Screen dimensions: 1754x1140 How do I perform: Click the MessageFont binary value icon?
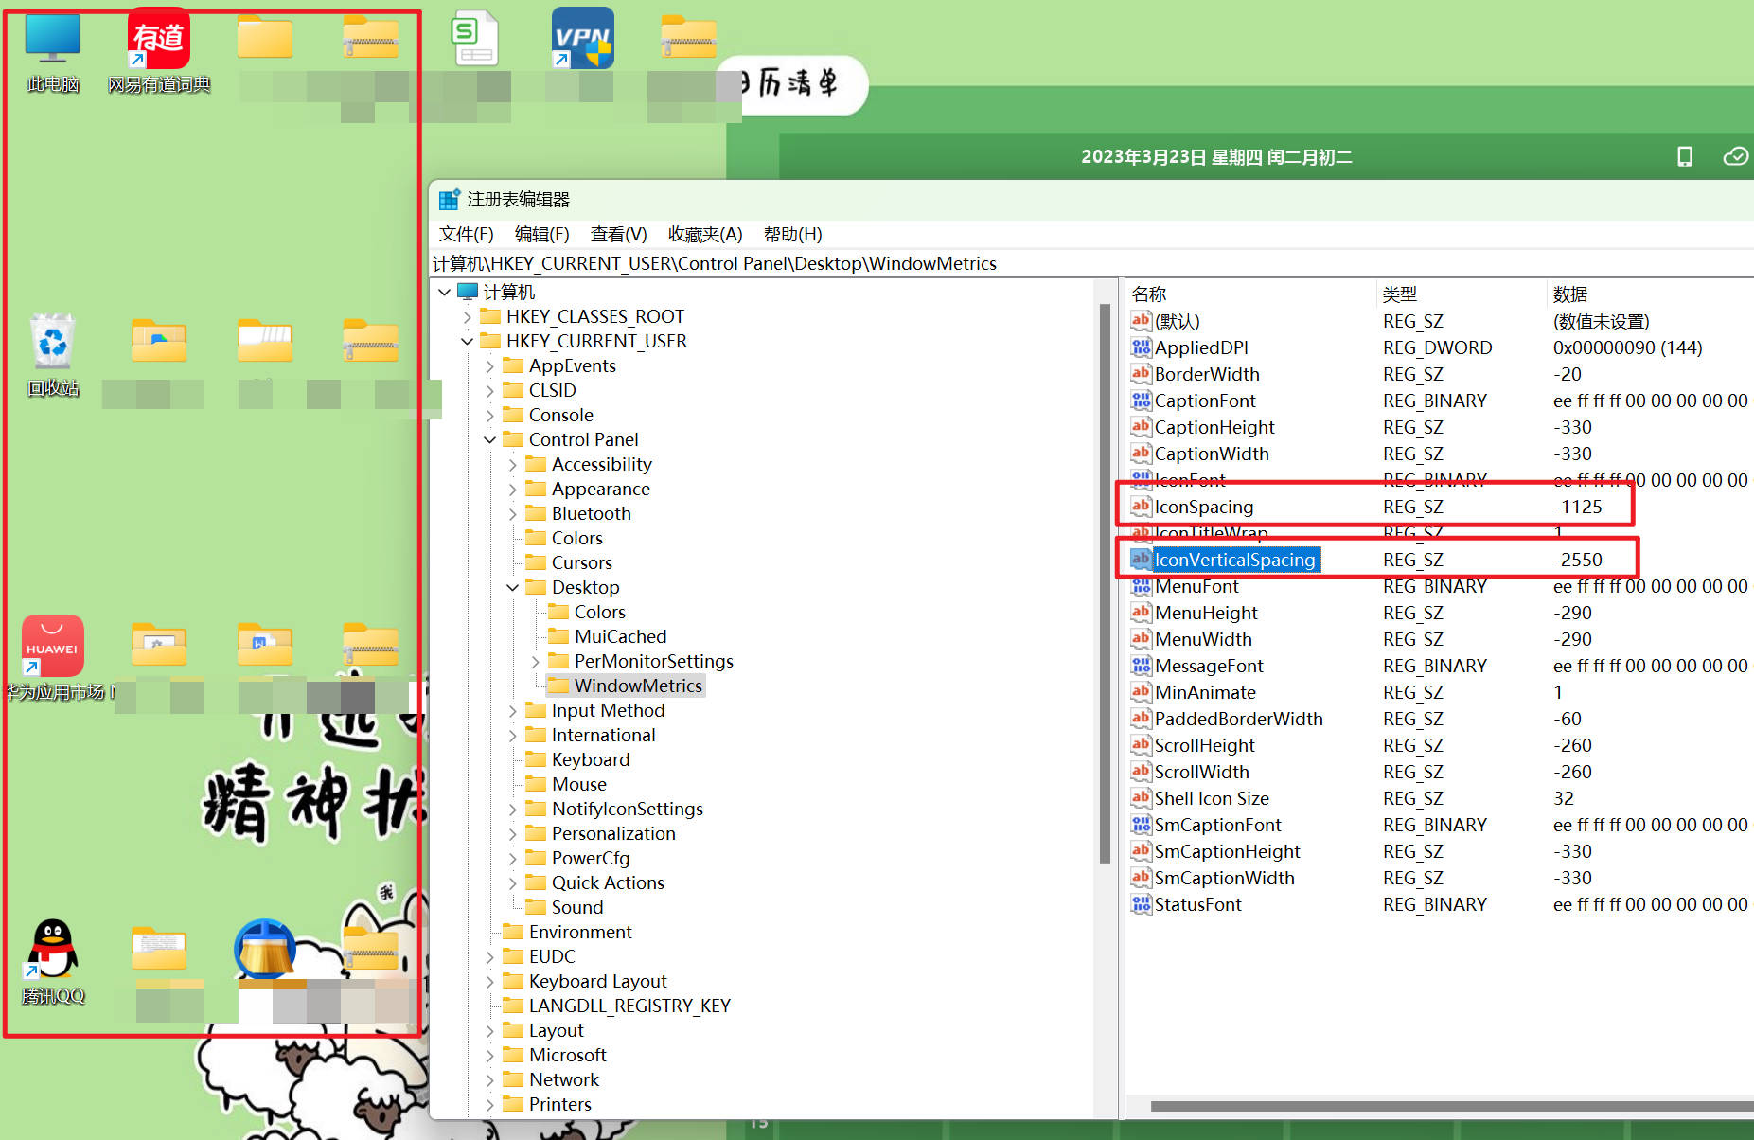[1142, 666]
